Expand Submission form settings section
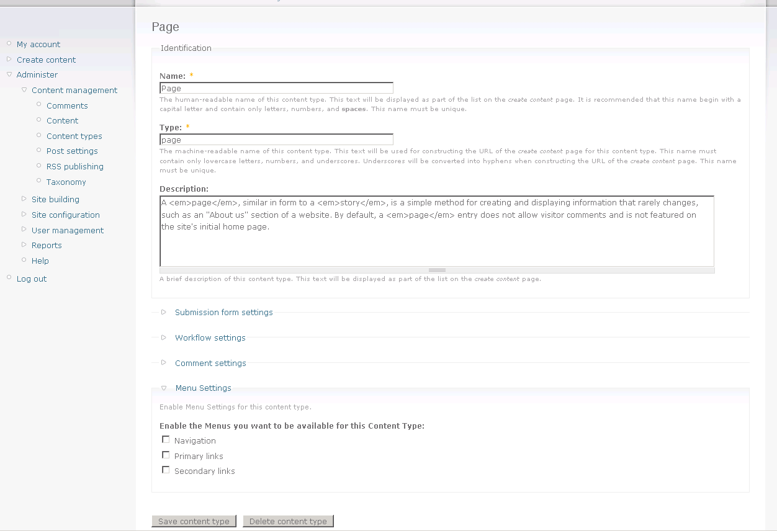Image resolution: width=777 pixels, height=531 pixels. pyautogui.click(x=223, y=313)
